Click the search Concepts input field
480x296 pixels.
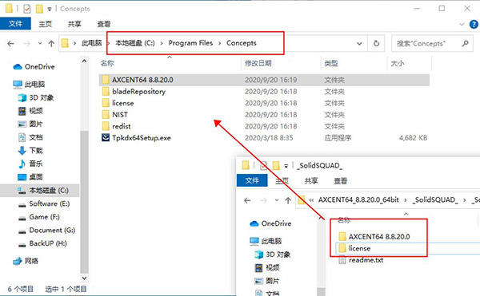(x=428, y=44)
